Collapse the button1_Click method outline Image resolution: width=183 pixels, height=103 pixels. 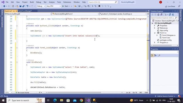(17, 26)
